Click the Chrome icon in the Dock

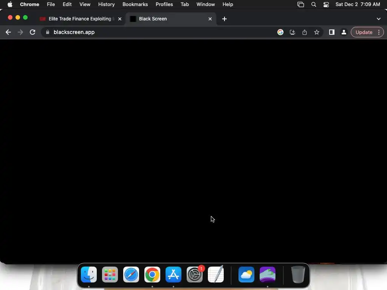tap(152, 275)
